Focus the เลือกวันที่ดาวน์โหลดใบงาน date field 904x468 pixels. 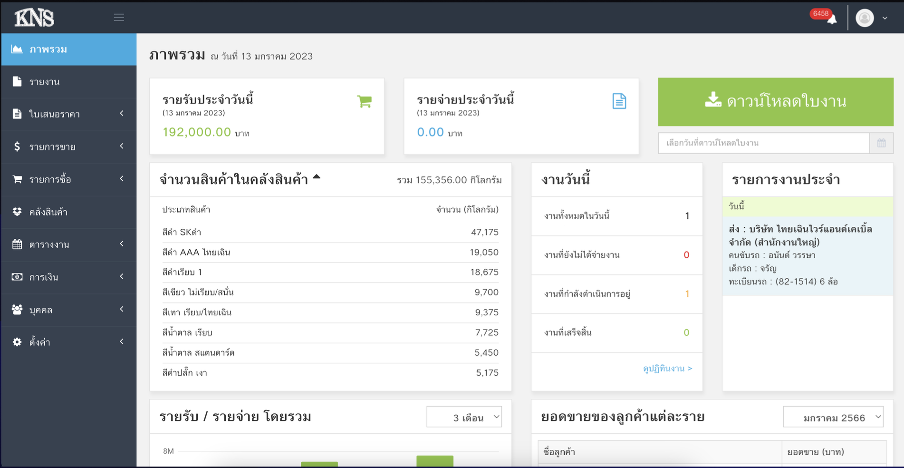point(763,143)
